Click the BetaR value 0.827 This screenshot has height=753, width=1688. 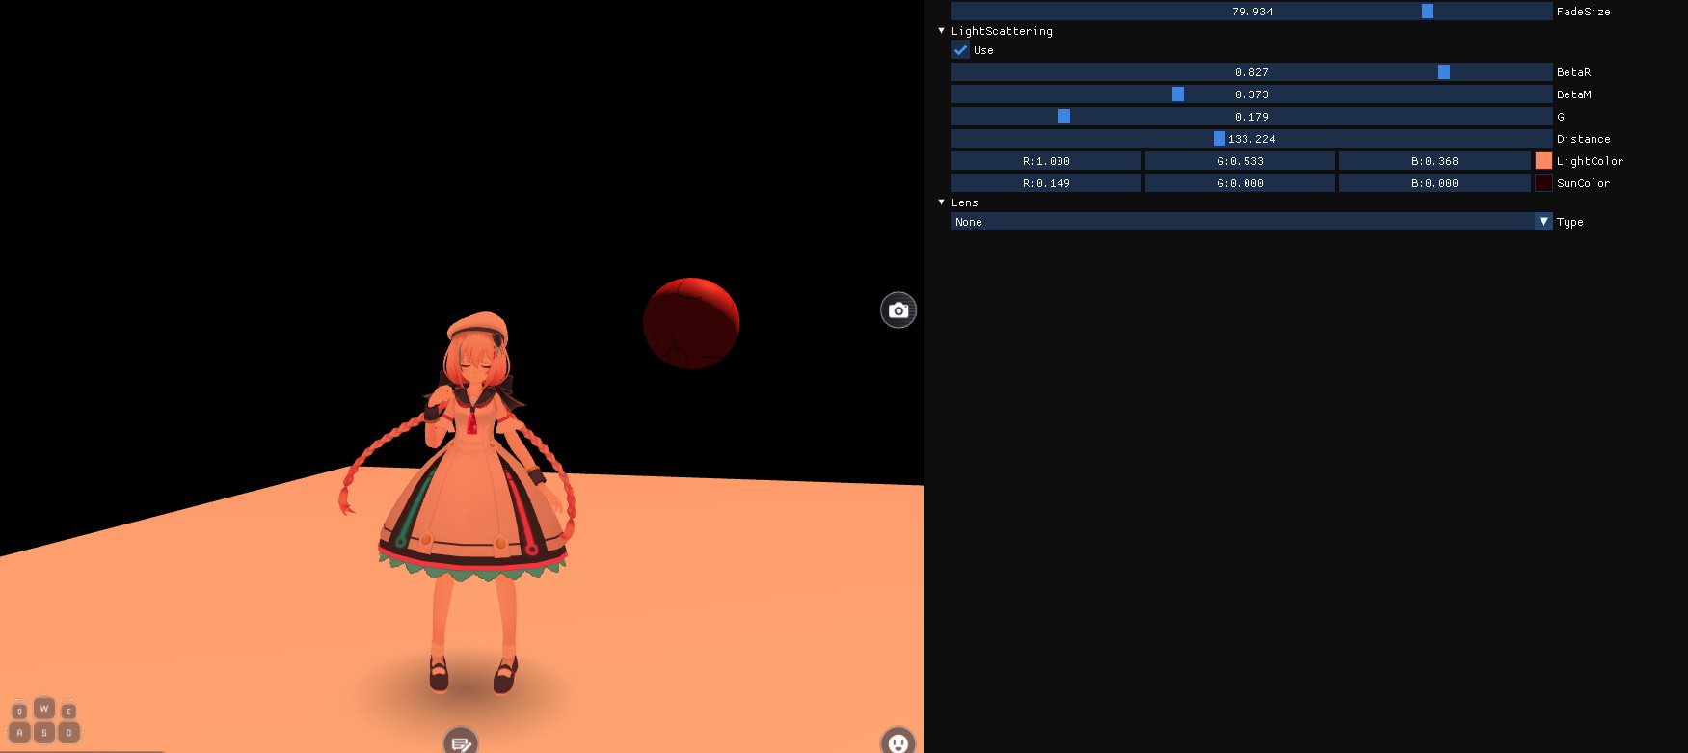coord(1251,72)
